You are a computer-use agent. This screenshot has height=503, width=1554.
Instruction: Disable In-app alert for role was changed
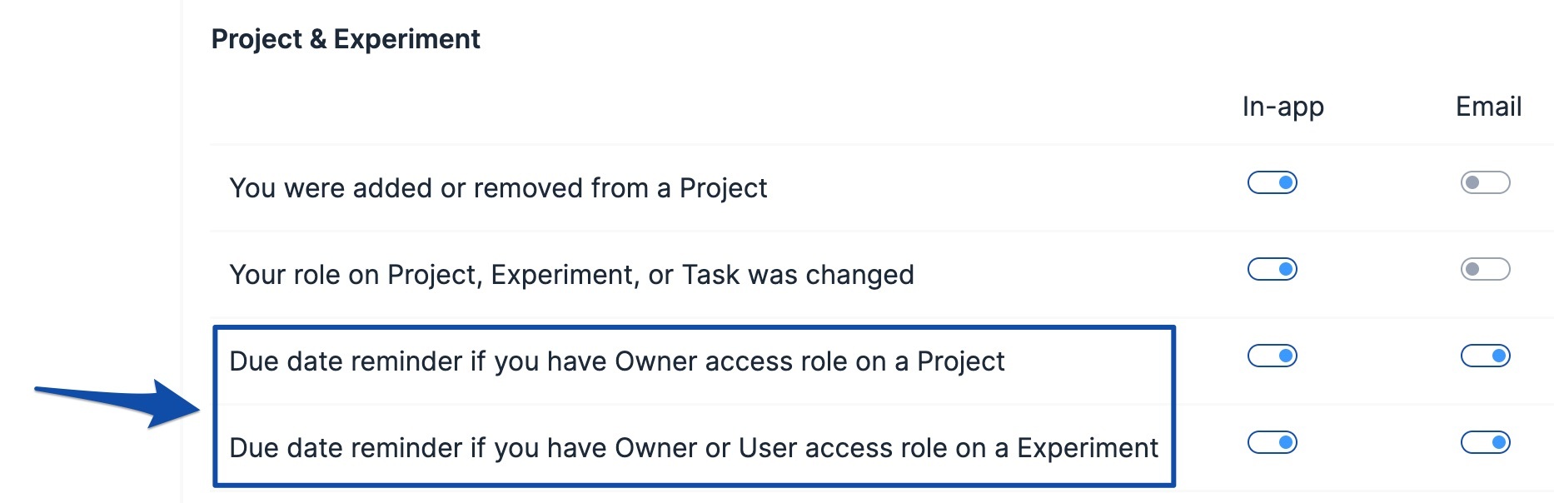pyautogui.click(x=1272, y=269)
